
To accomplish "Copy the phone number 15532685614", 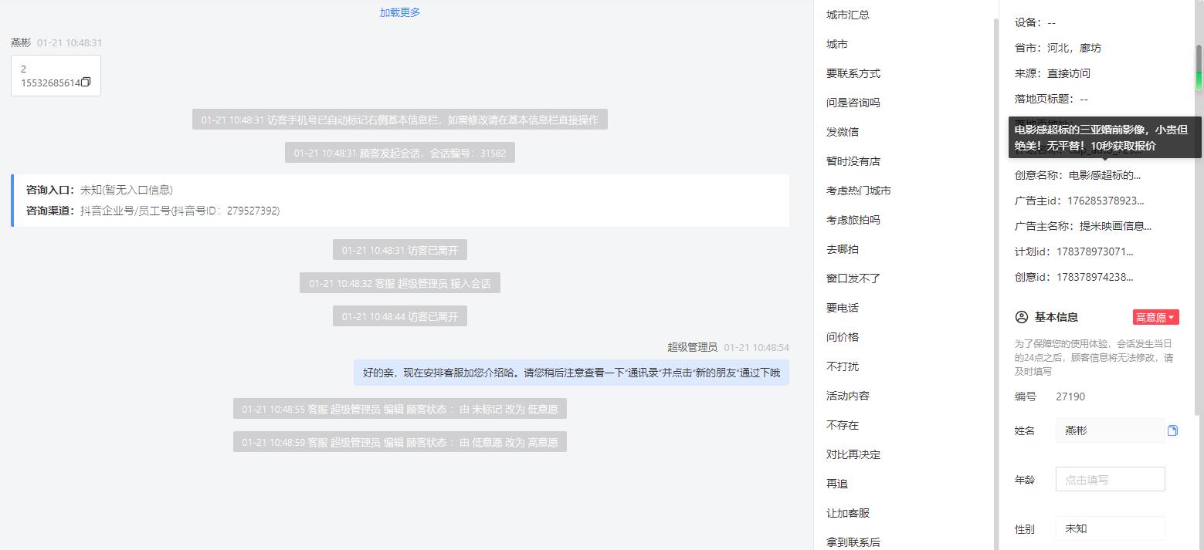I will point(86,83).
